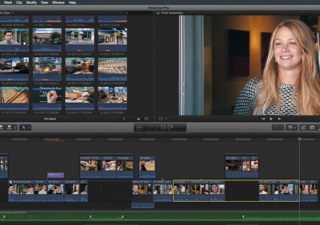Image resolution: width=320 pixels, height=225 pixels.
Task: Jump to previous edit in viewer
Action: coord(263,119)
